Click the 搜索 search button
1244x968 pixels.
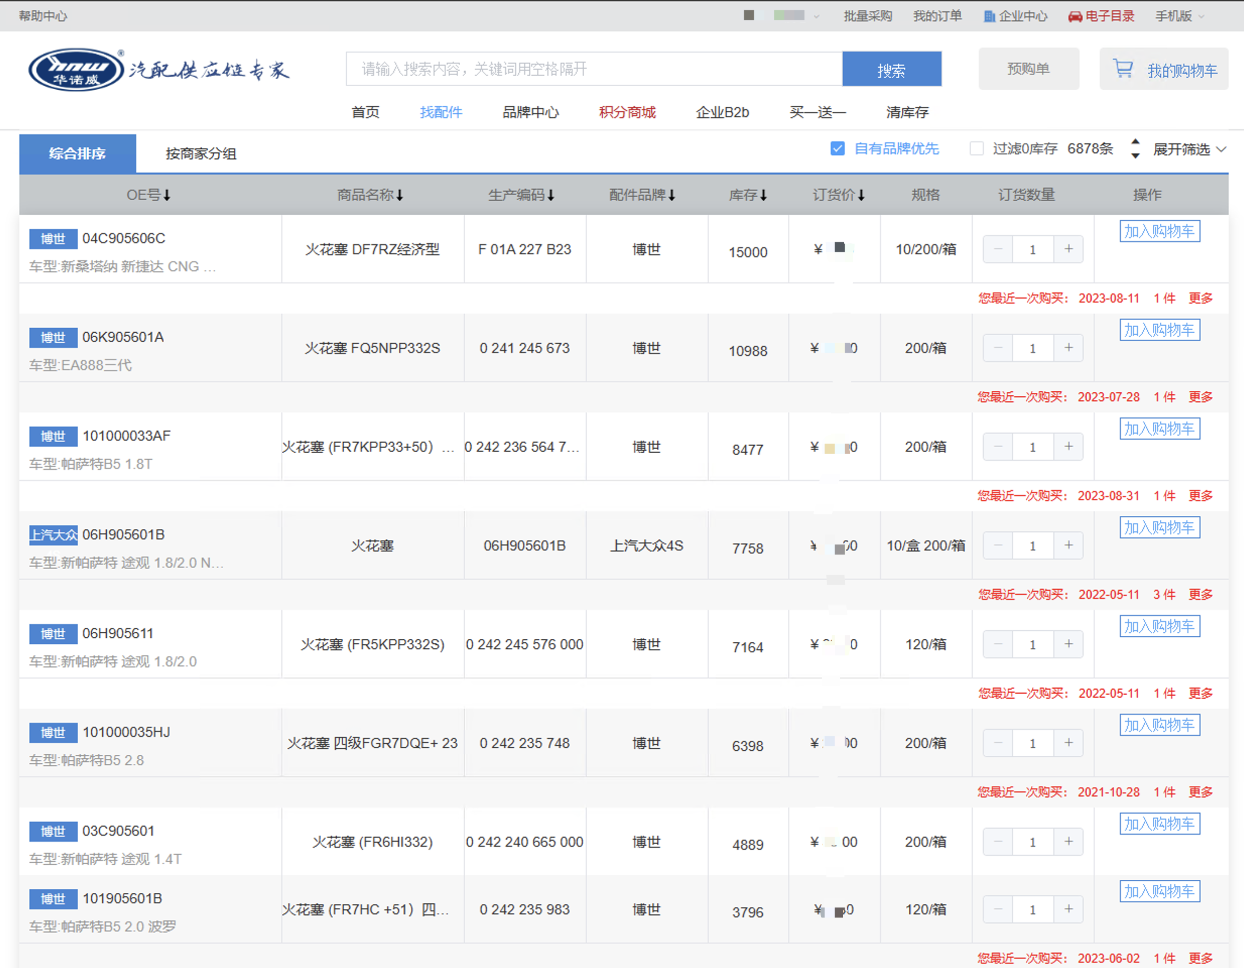pos(892,69)
